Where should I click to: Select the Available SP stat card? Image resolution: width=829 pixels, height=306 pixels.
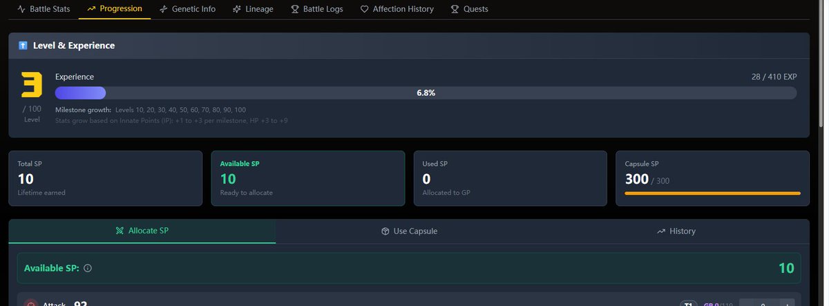[308, 178]
